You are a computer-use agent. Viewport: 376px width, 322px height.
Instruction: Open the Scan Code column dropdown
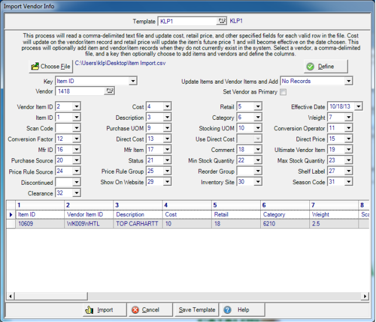coord(77,128)
